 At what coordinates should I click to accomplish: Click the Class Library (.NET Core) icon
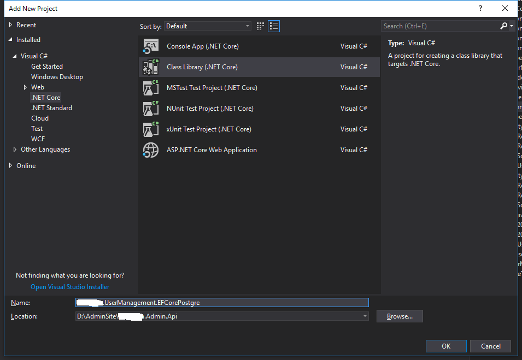(151, 67)
